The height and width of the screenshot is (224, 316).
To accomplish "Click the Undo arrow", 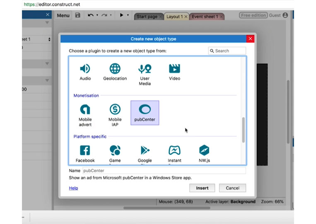I will [90, 15].
